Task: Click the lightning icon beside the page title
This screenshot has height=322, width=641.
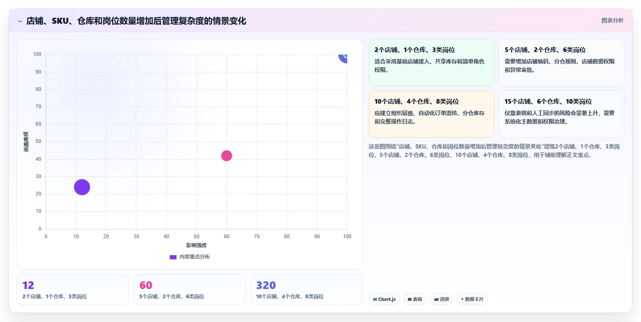Action: point(20,21)
